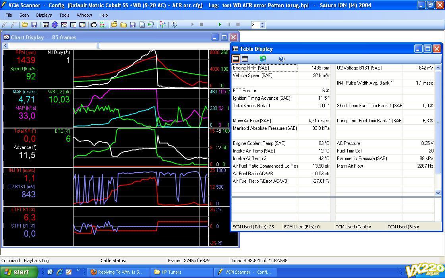
Task: Start log playback with the green play button
Action: (220, 25)
